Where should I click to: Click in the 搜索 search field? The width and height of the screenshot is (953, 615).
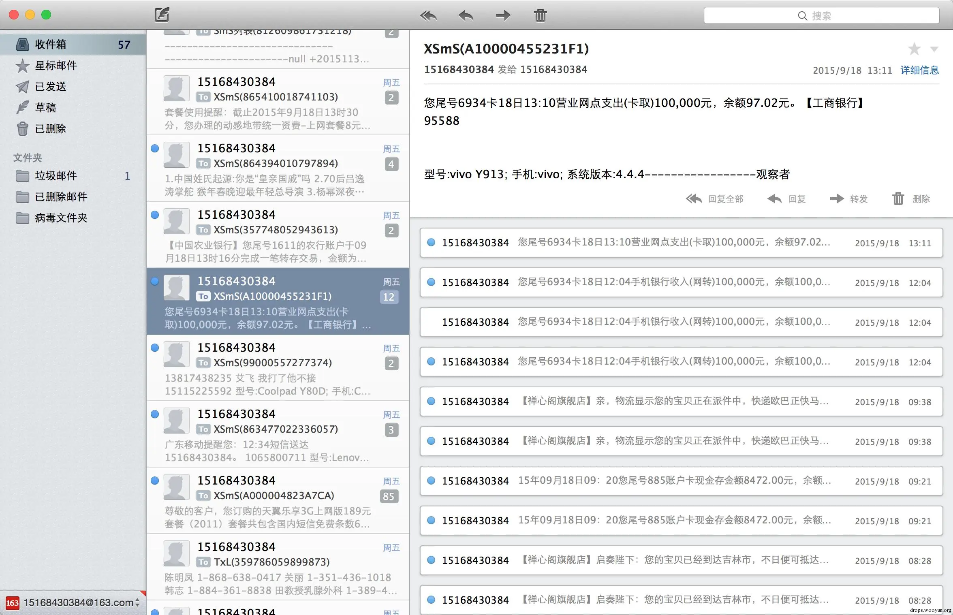click(821, 16)
